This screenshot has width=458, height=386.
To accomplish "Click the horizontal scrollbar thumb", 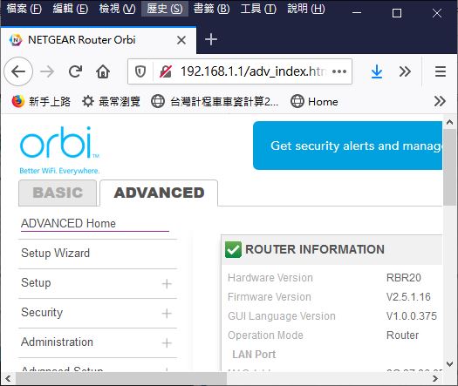I will coord(121,378).
